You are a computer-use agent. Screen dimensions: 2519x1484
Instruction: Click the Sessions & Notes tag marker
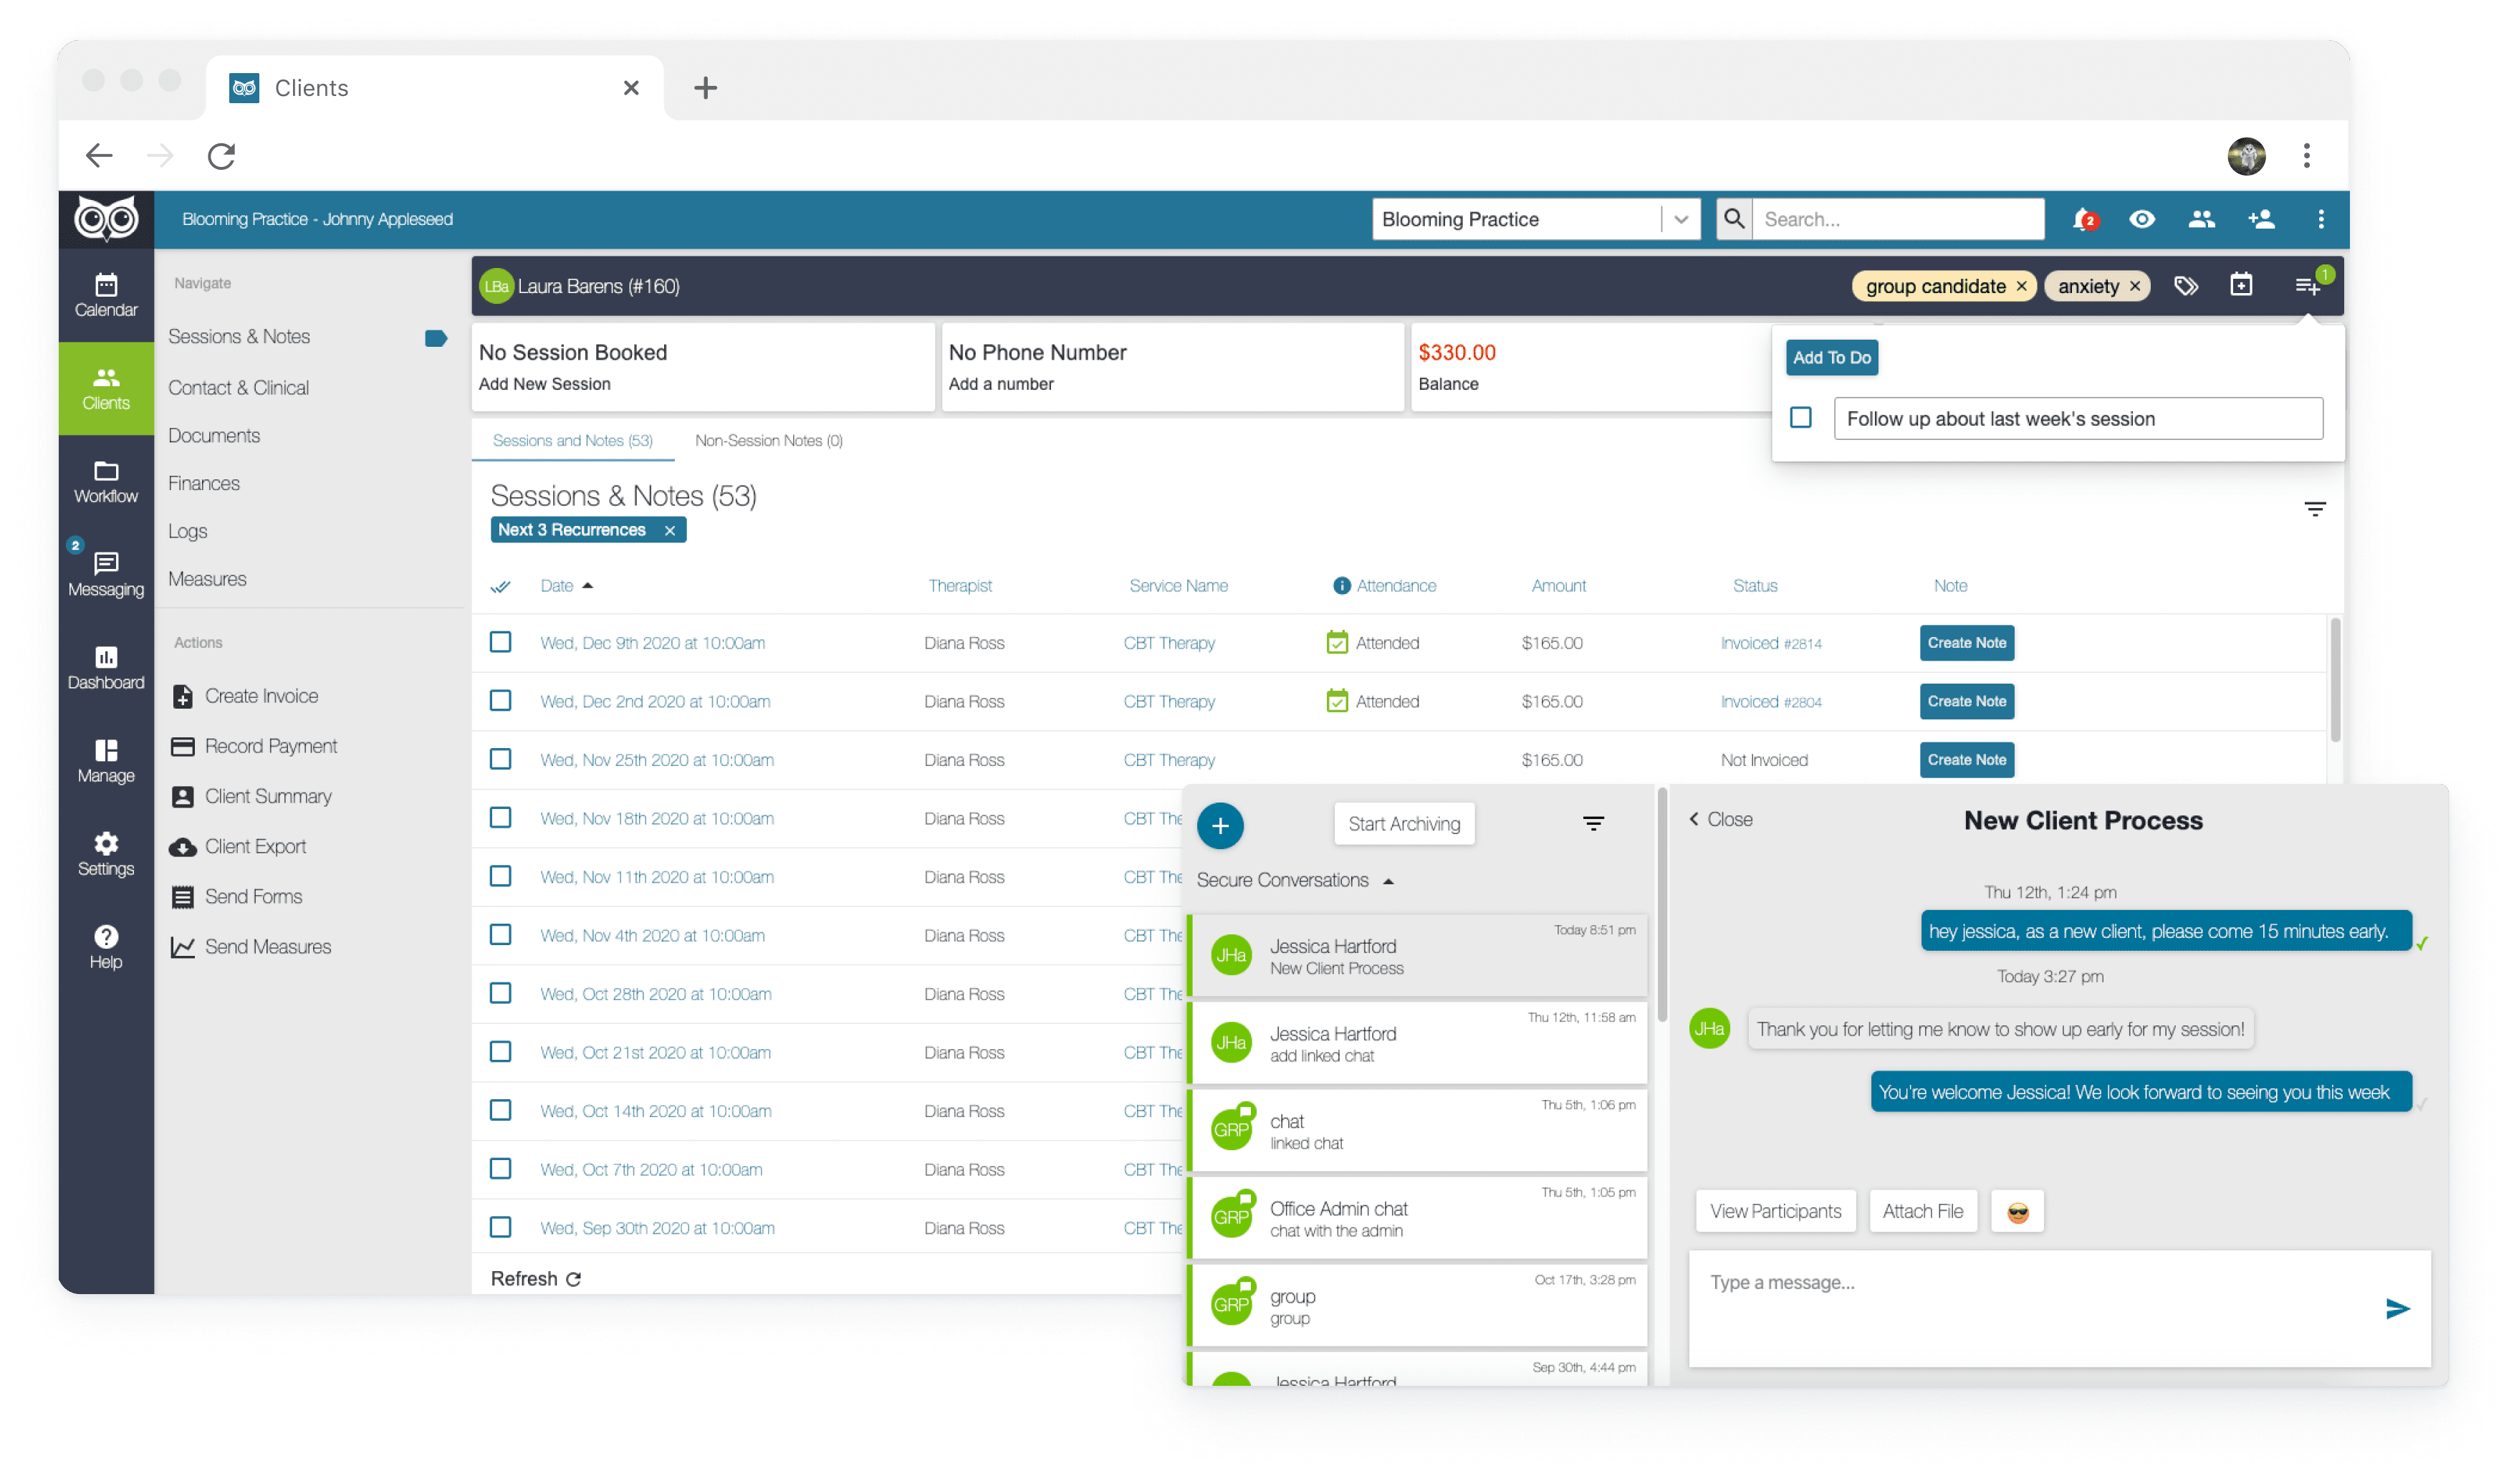tap(436, 338)
